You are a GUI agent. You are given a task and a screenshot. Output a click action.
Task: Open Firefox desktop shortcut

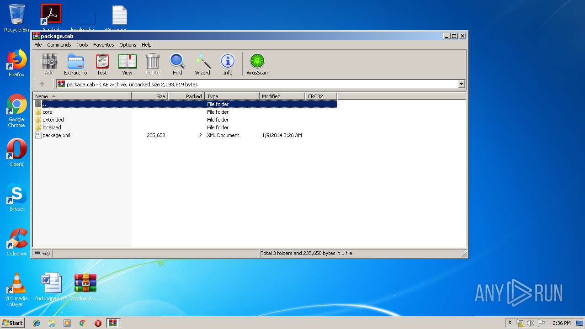point(16,63)
